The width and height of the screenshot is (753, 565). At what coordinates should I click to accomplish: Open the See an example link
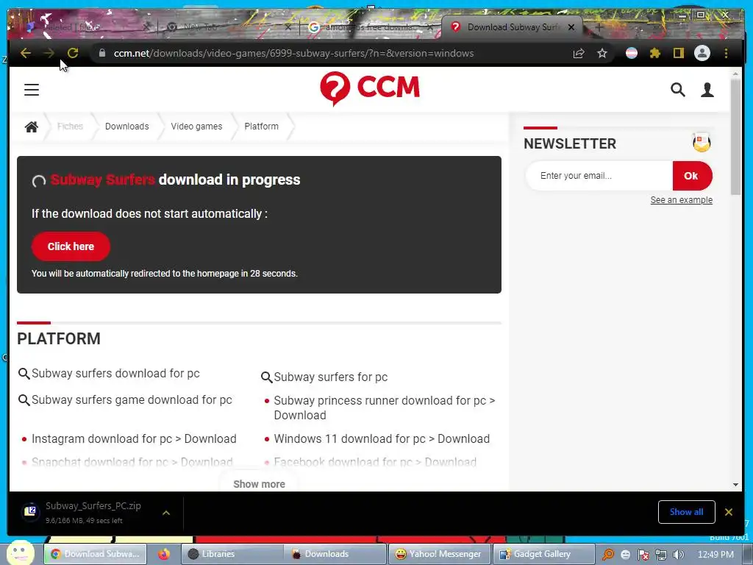pyautogui.click(x=681, y=200)
